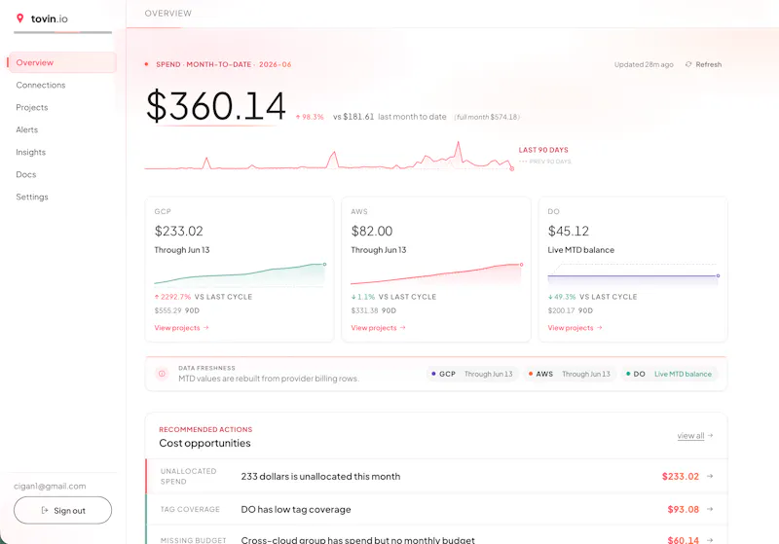Go to Connections in the sidebar

pyautogui.click(x=41, y=85)
